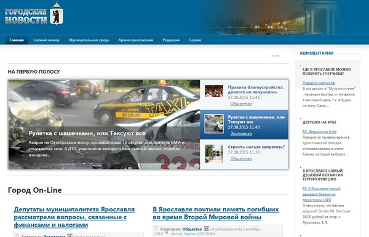Open the Муниципальная среда menu item
This screenshot has height=237, width=369.
pyautogui.click(x=89, y=40)
